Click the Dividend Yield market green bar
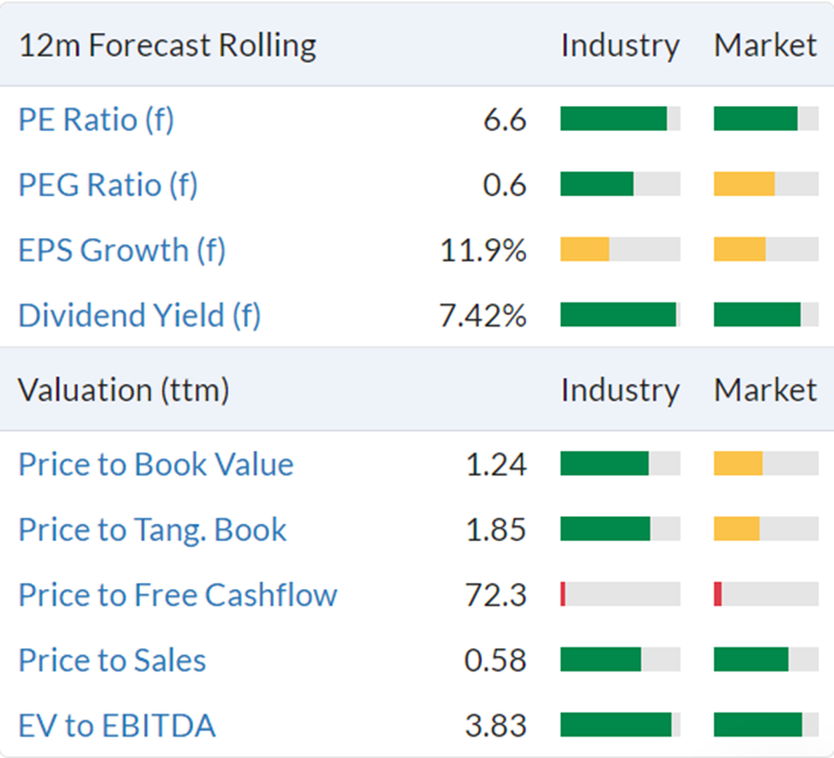This screenshot has height=758, width=834. [757, 314]
